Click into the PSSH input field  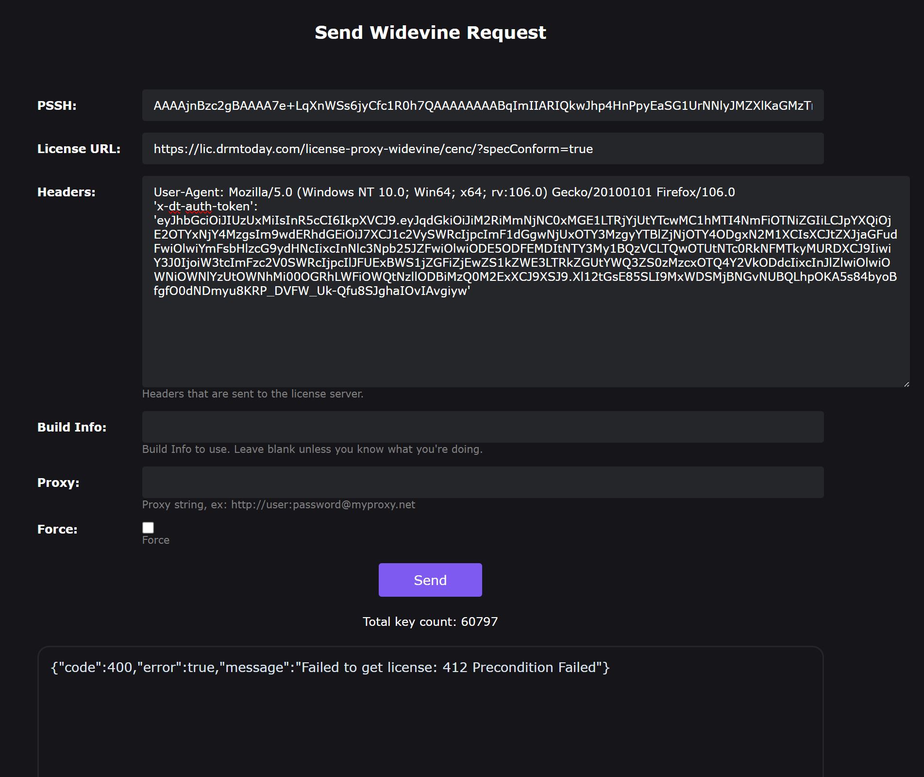(x=483, y=105)
